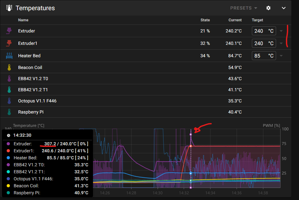Click the 14:34 time axis label
This screenshot has height=200, width=299.
(x=210, y=193)
